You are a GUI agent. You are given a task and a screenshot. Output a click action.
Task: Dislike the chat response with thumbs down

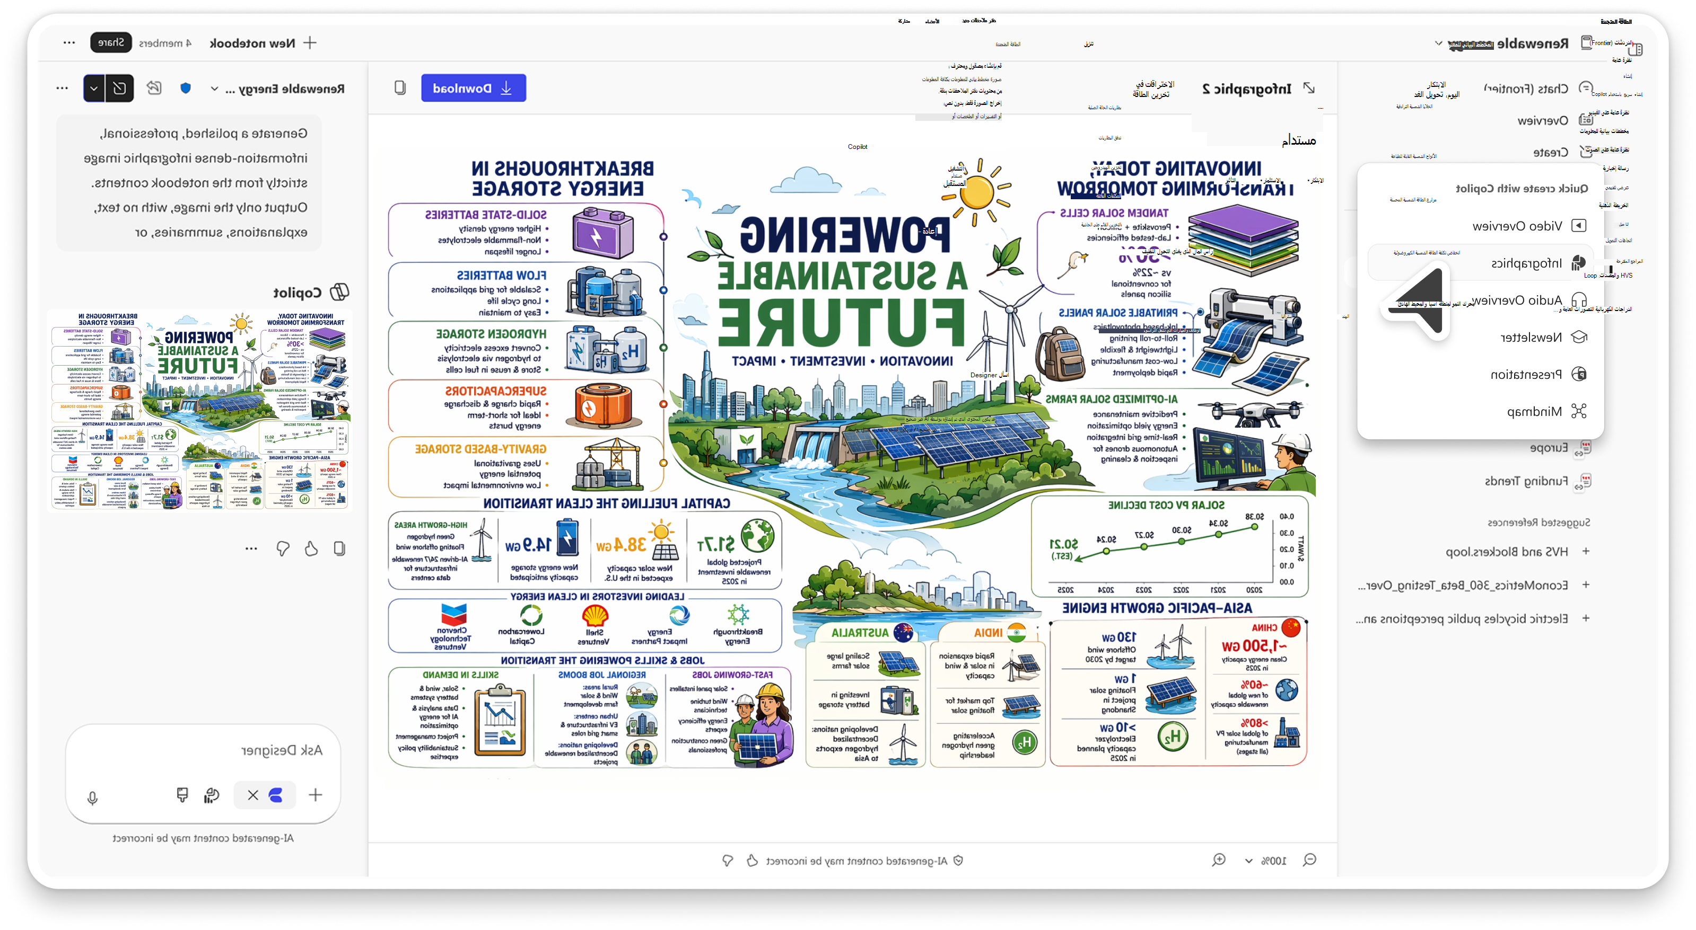click(x=283, y=548)
